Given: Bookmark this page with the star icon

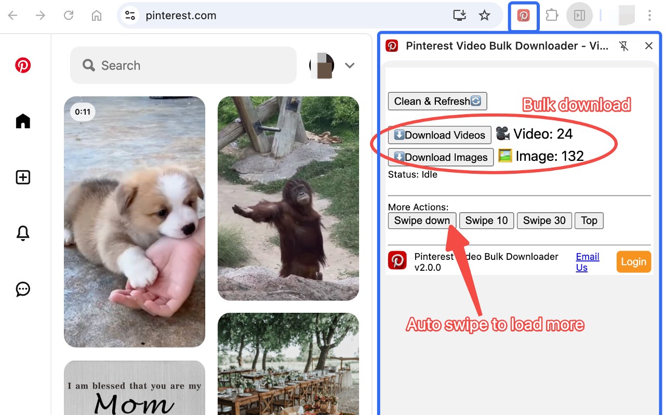Looking at the screenshot, I should [x=485, y=16].
